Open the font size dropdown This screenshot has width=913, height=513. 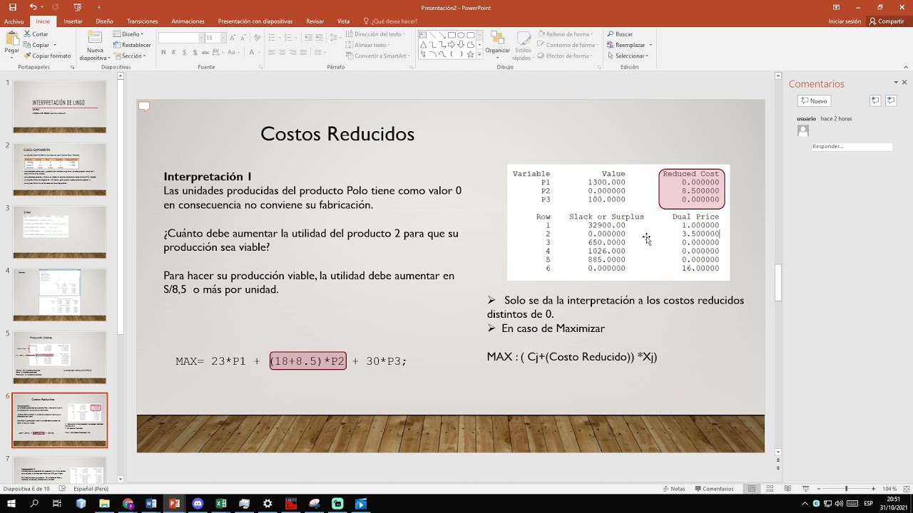[x=223, y=37]
